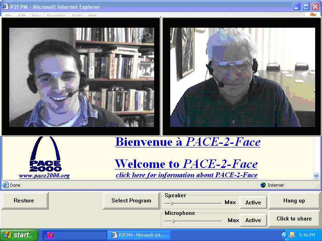Open the www.pace2000.org link
Screen dimensions: 322x241
point(44,176)
